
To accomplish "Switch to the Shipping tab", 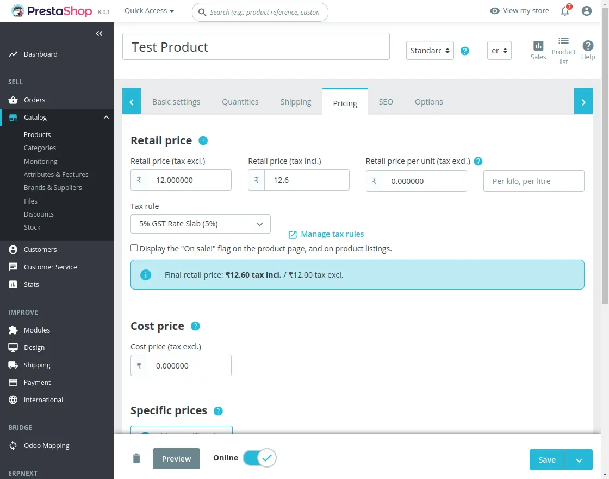I will click(296, 102).
